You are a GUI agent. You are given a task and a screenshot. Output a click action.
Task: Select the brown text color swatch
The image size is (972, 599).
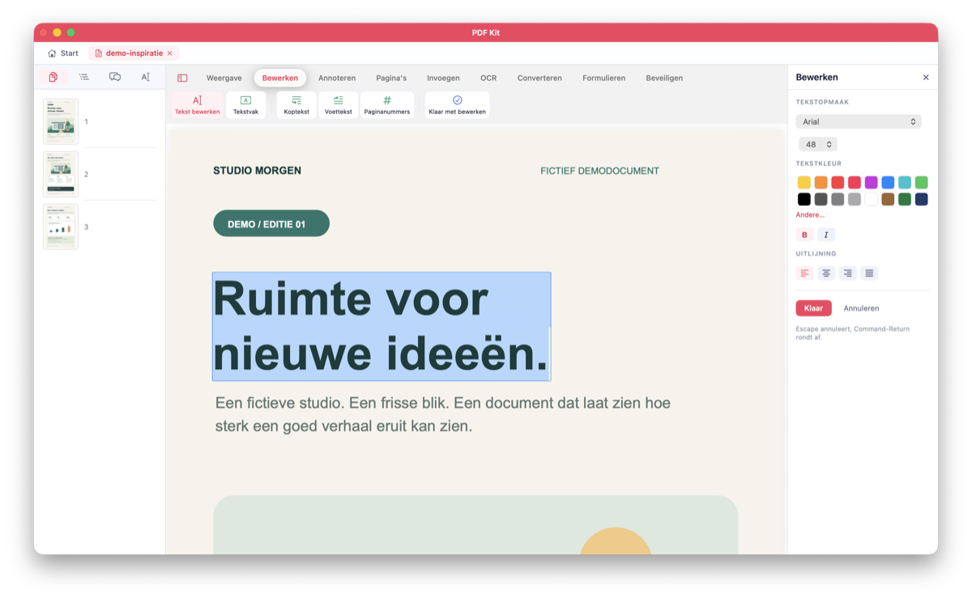pos(888,199)
